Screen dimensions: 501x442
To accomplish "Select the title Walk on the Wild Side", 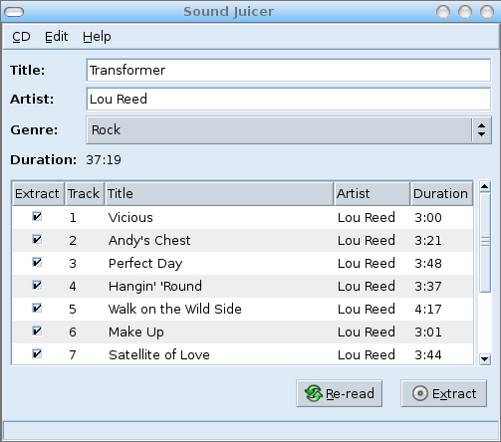I will 175,310.
